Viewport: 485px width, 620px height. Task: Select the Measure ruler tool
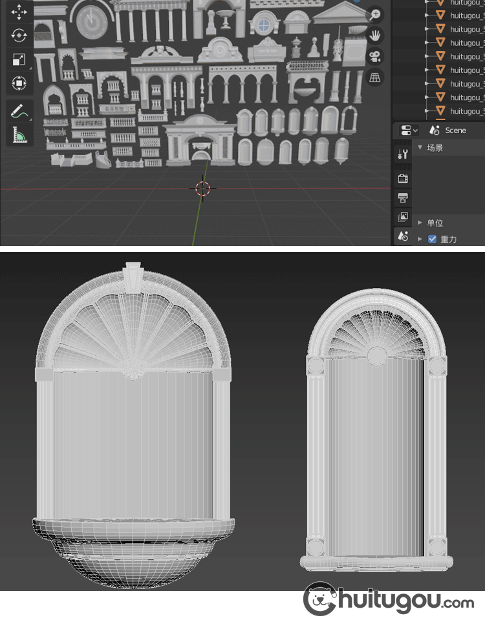tap(19, 135)
